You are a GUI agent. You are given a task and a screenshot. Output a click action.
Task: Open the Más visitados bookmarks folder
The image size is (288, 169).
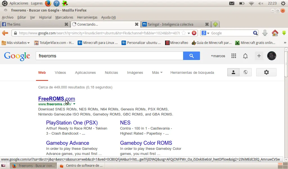[x=16, y=43]
